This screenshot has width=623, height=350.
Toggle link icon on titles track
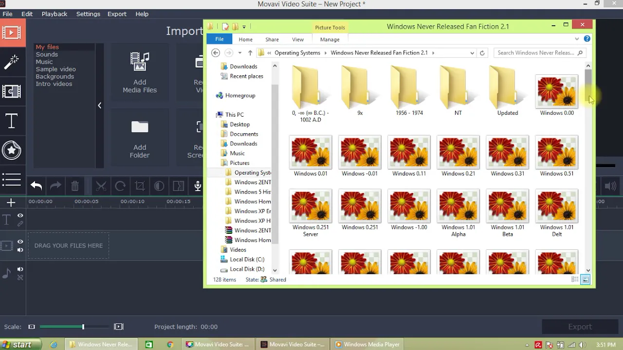click(x=20, y=224)
